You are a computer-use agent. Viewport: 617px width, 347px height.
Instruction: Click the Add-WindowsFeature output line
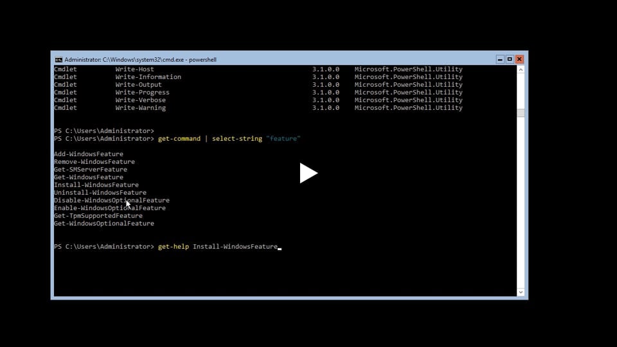click(89, 154)
